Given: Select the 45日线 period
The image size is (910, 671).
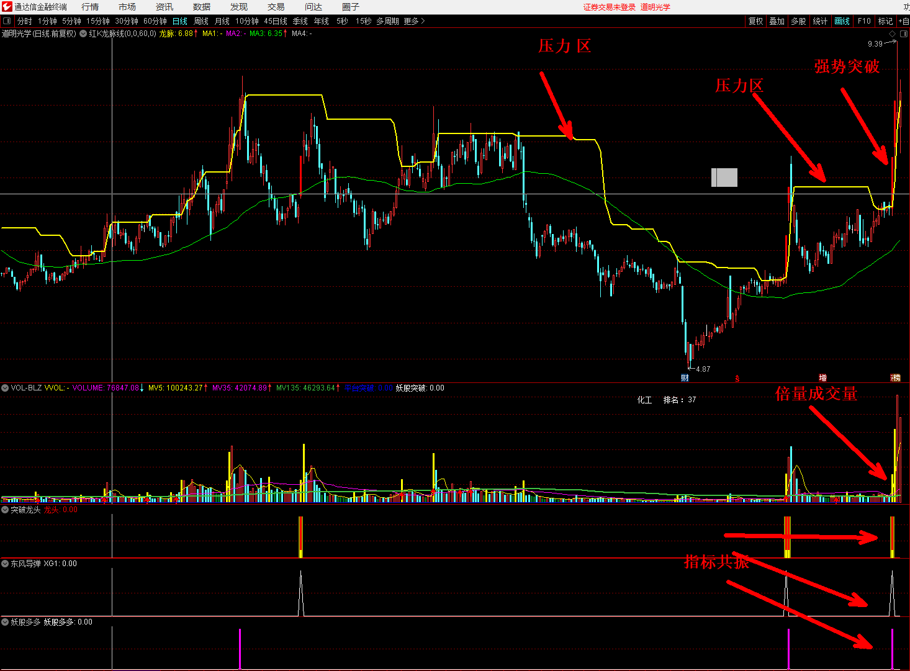Looking at the screenshot, I should [276, 21].
